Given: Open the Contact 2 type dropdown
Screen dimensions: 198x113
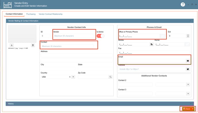Looking at the screenshot, I should coord(188,84).
